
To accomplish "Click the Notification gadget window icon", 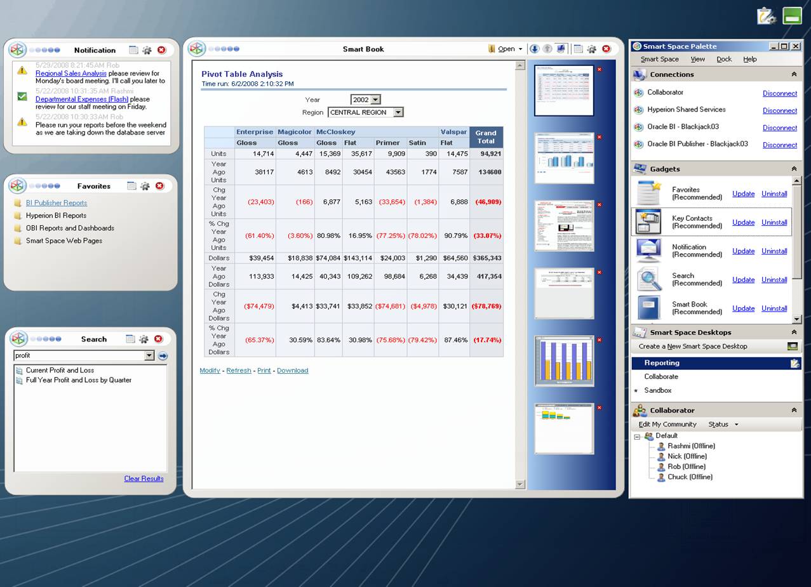I will pos(133,50).
